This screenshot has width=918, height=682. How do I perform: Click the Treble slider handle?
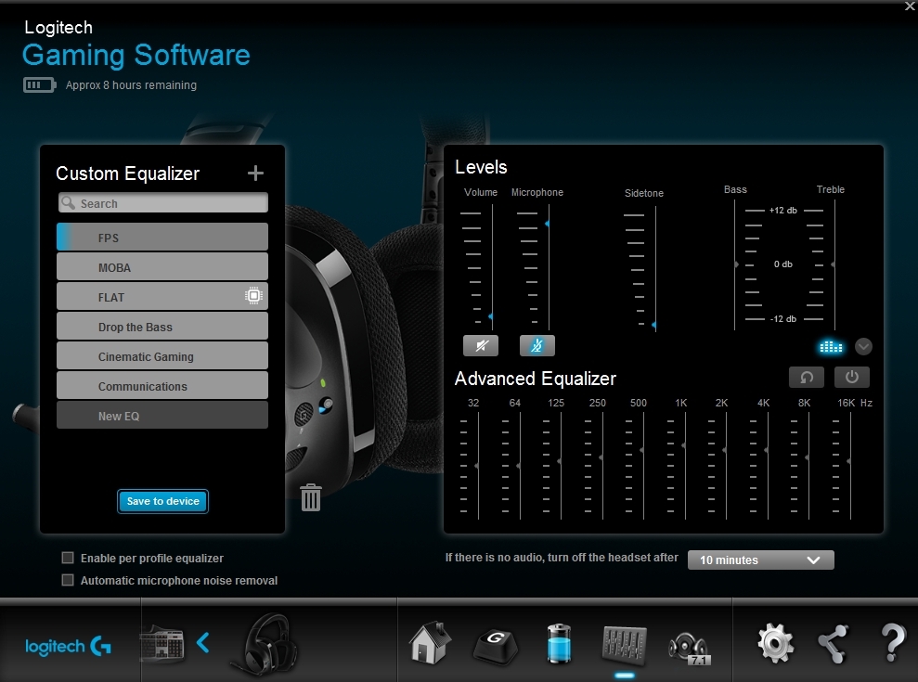coord(834,264)
